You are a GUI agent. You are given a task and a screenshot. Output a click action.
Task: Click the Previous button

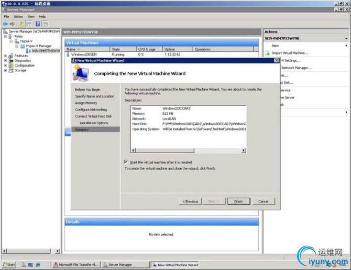tap(190, 201)
